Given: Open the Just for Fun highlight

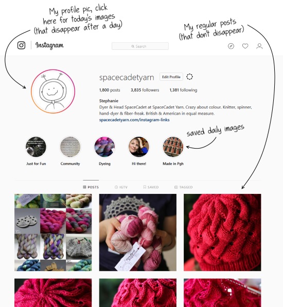Looking at the screenshot, I should click(x=36, y=147).
